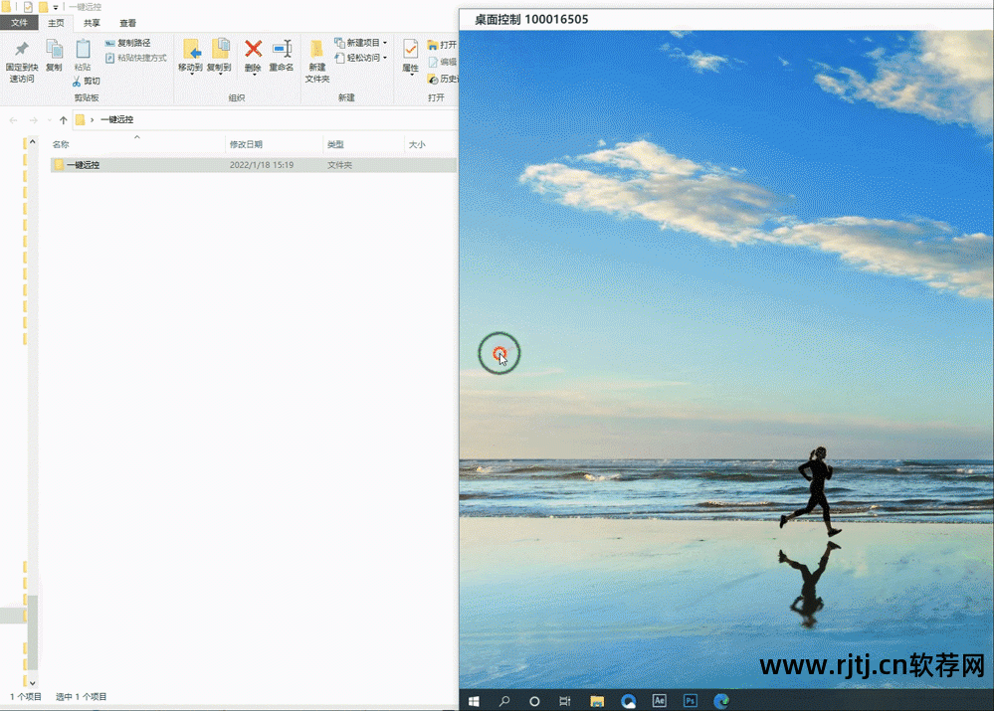The height and width of the screenshot is (711, 994).
Task: Open Photoshop from the remote taskbar
Action: [x=691, y=701]
